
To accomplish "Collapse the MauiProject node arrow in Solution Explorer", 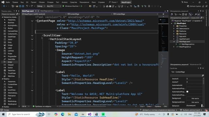I will coord(172,23).
